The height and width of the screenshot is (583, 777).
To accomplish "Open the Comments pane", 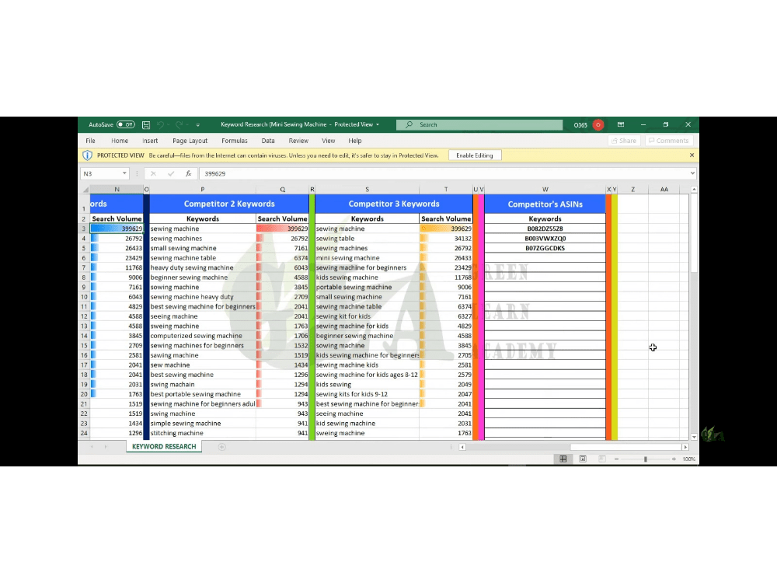I will click(x=668, y=141).
